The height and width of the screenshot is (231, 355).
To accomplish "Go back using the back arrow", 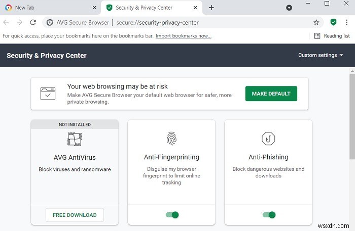I will click(6, 22).
